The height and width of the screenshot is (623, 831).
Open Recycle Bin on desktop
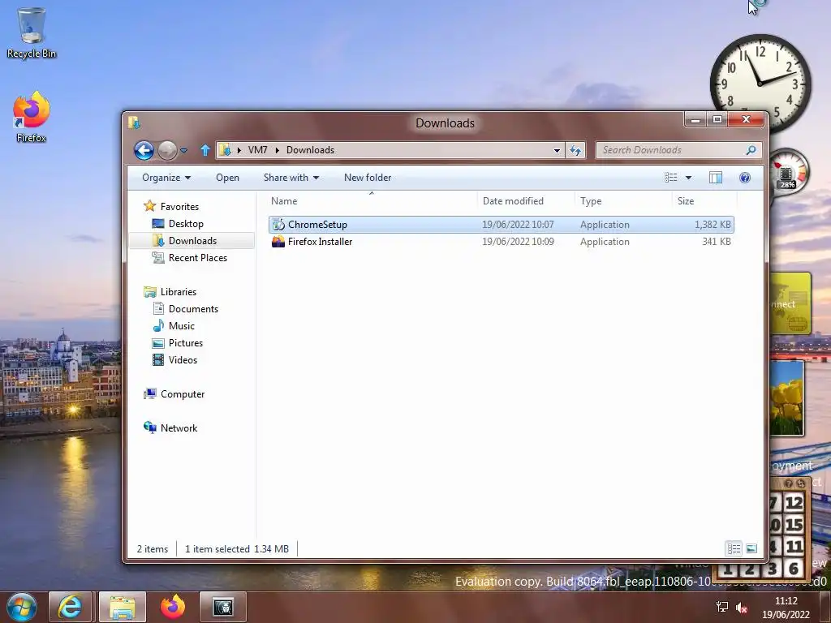[x=32, y=32]
